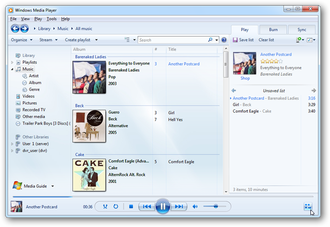The height and width of the screenshot is (227, 330).
Task: Click Clear list button
Action: [x=266, y=40]
